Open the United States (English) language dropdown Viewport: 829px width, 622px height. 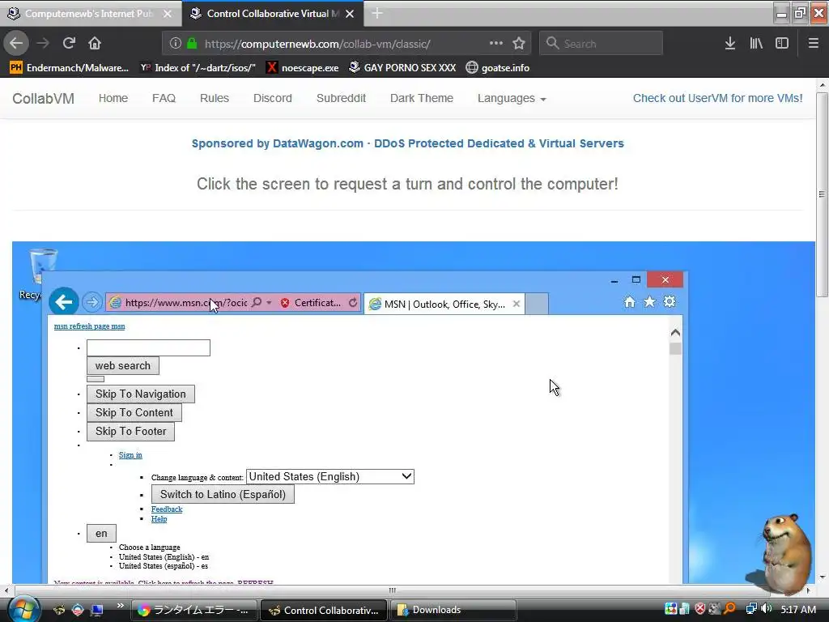coord(330,476)
